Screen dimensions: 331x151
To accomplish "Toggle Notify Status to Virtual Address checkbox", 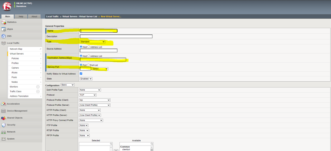I will pyautogui.click(x=81, y=73).
